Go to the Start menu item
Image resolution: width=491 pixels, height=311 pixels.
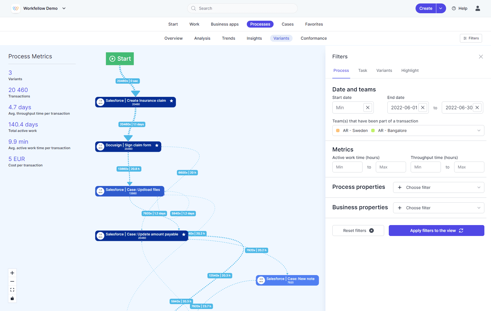(x=173, y=24)
